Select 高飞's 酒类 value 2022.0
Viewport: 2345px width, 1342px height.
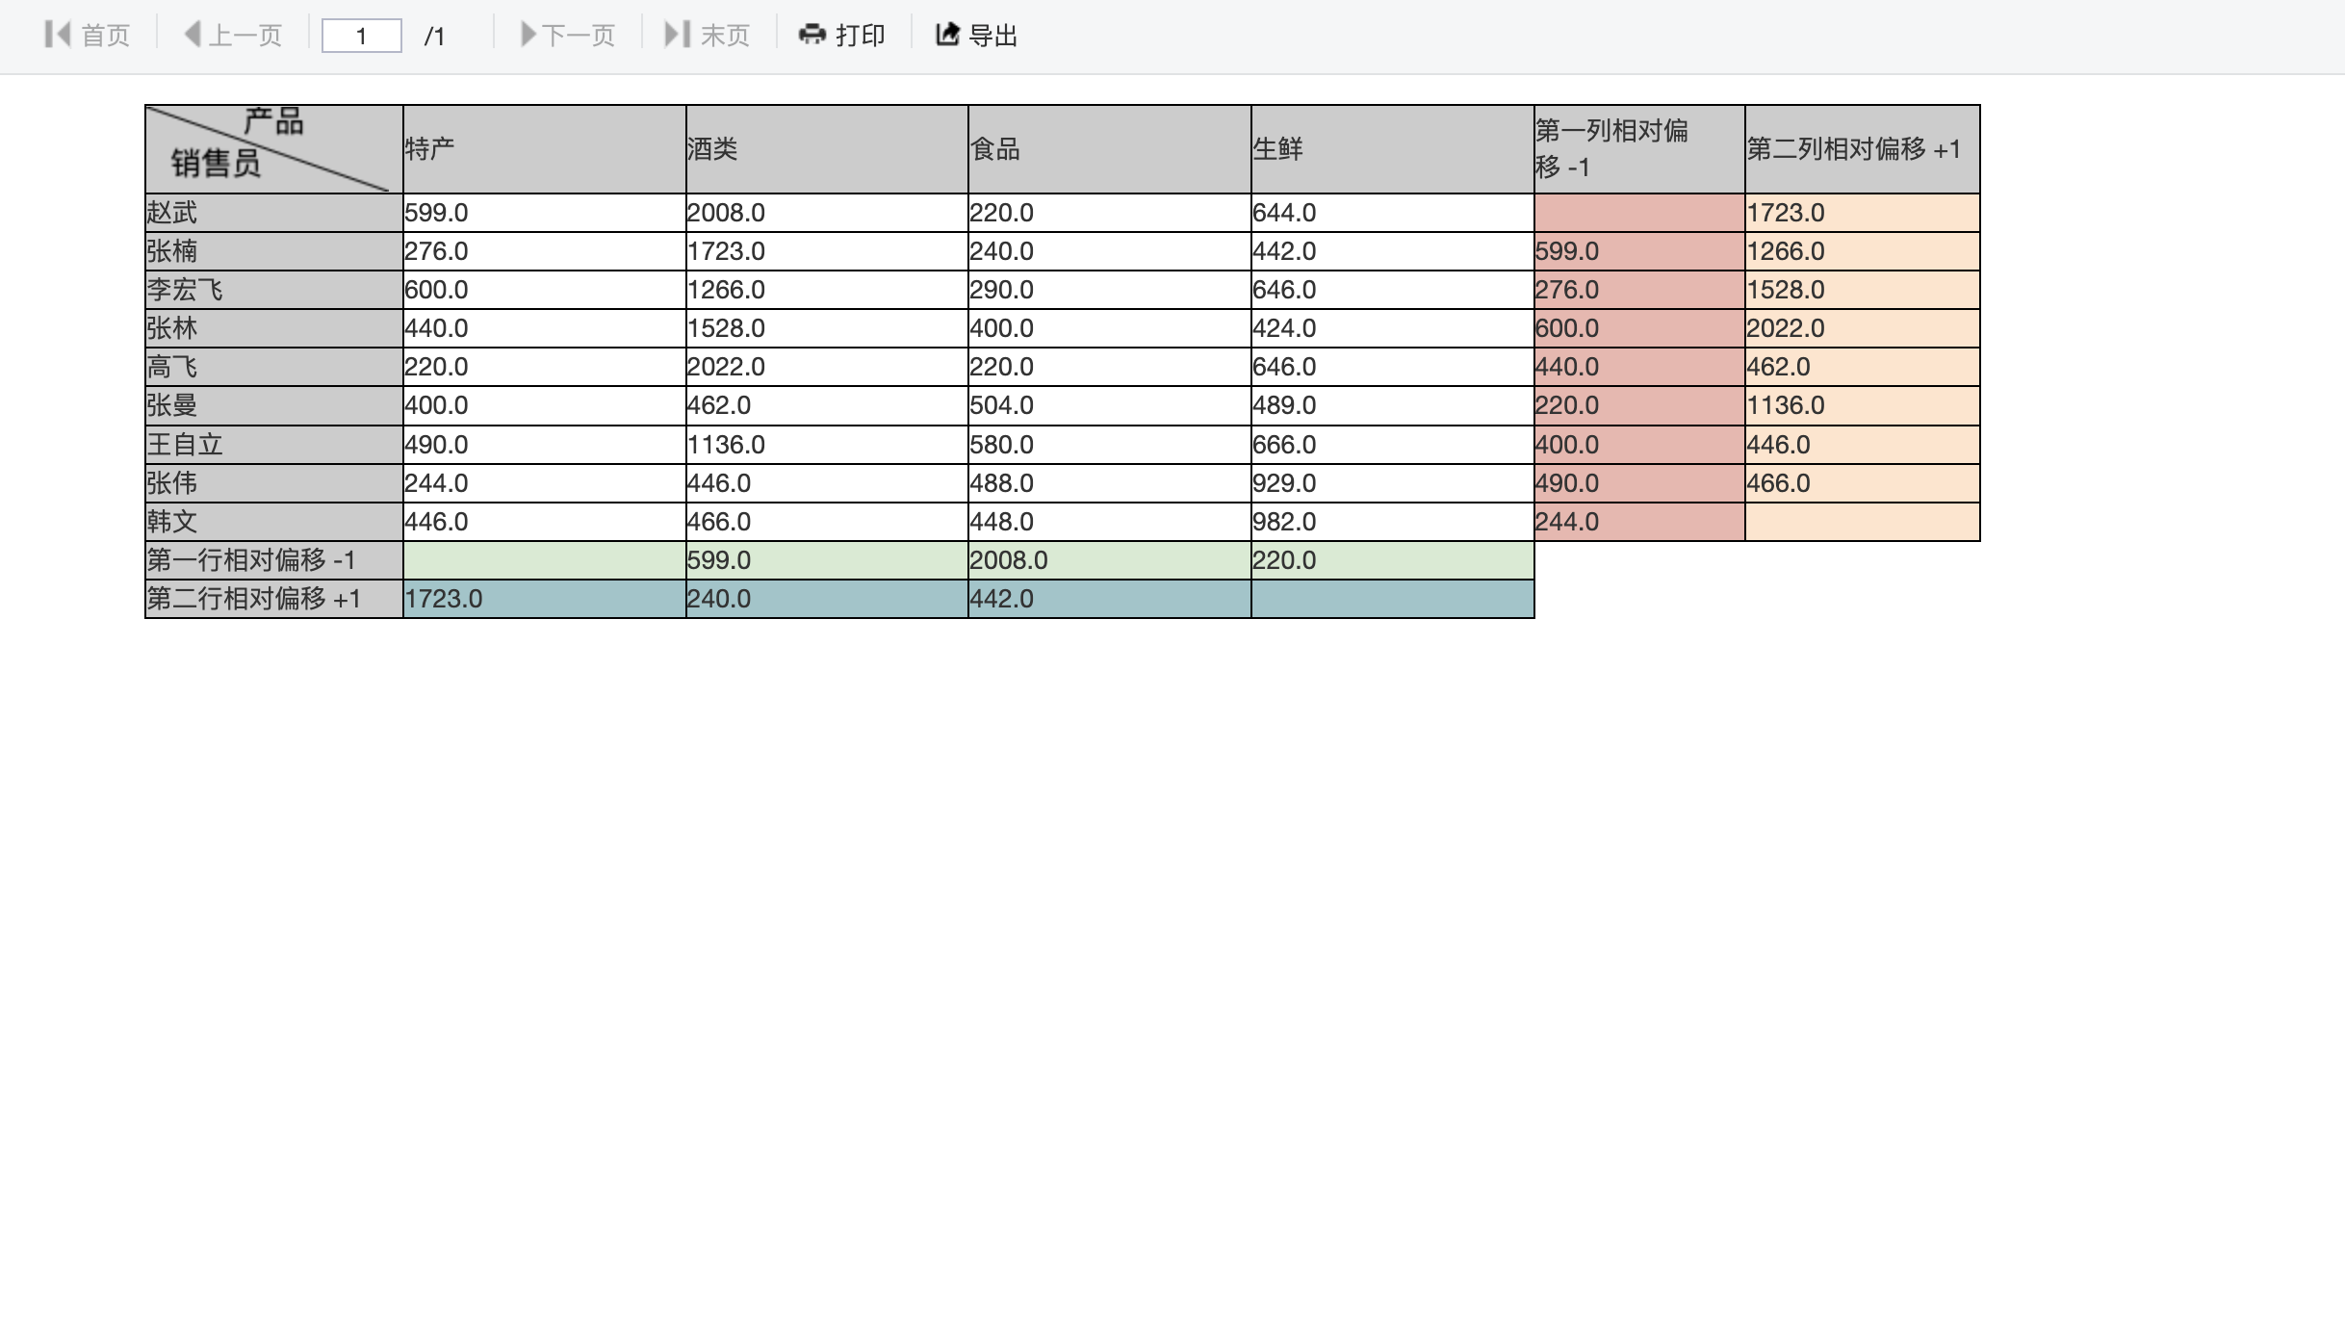[827, 367]
